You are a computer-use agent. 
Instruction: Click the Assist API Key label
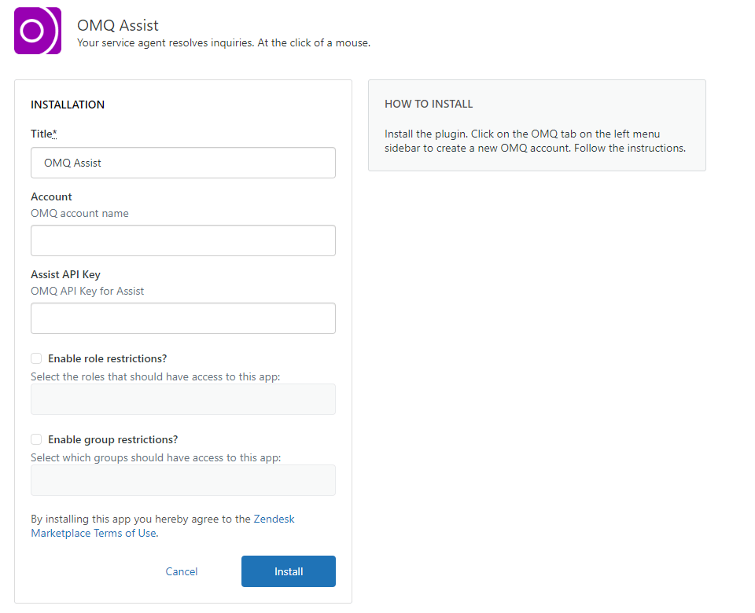click(65, 275)
